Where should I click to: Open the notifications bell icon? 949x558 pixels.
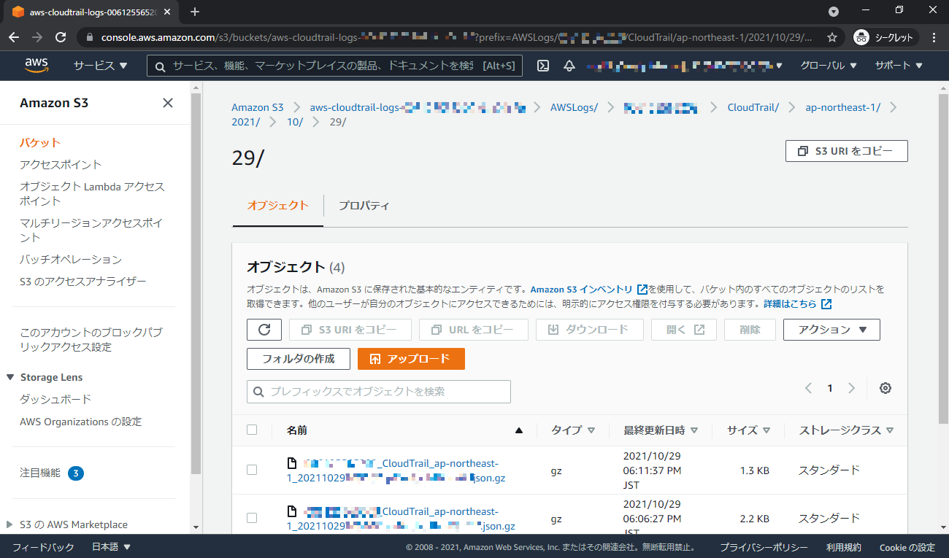[569, 66]
